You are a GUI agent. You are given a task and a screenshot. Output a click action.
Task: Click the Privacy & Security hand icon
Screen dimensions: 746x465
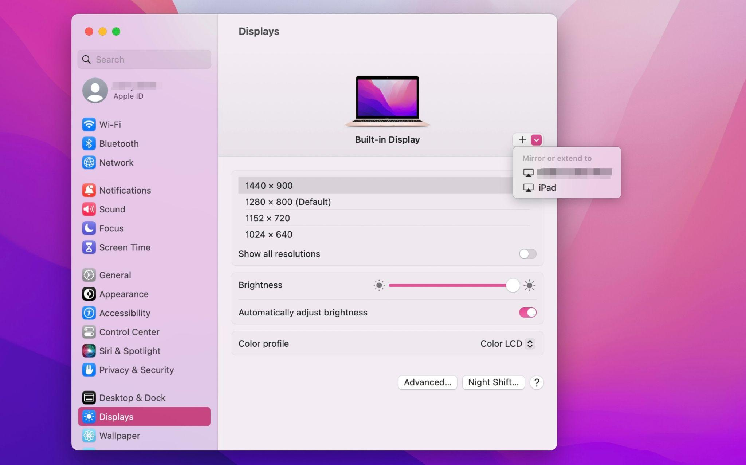(x=89, y=370)
